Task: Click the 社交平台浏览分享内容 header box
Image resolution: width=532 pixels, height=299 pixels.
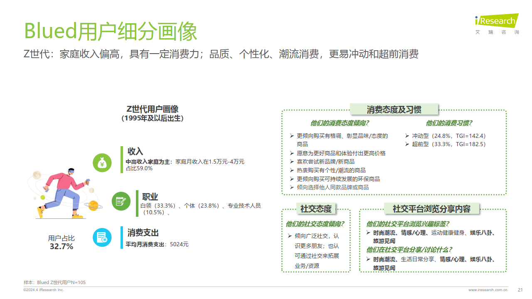Action: pyautogui.click(x=432, y=208)
